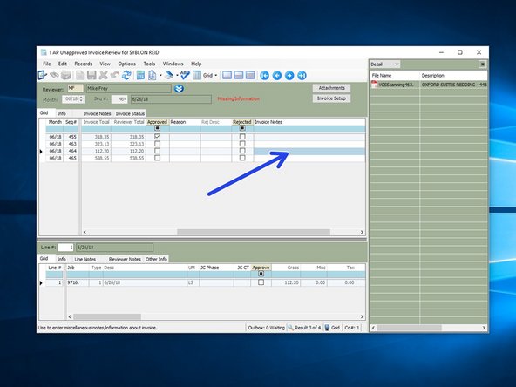Toggle Approve checkbox for line 1
The height and width of the screenshot is (387, 516).
[261, 282]
